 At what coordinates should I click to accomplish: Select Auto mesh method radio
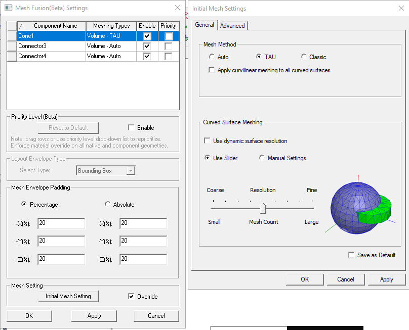(x=212, y=57)
